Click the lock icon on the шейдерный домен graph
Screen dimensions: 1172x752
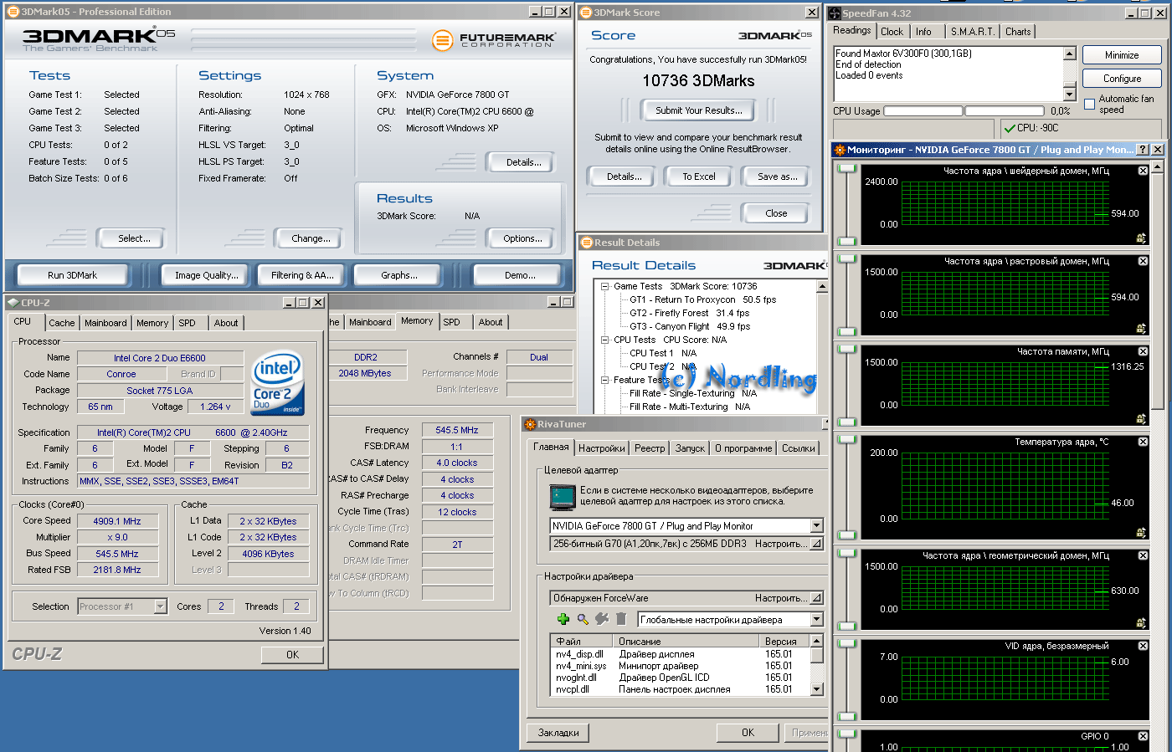click(1141, 238)
